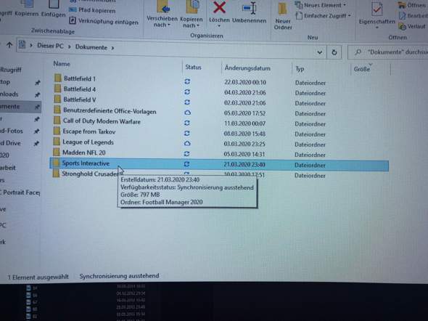This screenshot has width=428, height=321.
Task: Click cloud status icon of Benutzerdefinierte Office-Vorlagen
Action: click(x=187, y=113)
